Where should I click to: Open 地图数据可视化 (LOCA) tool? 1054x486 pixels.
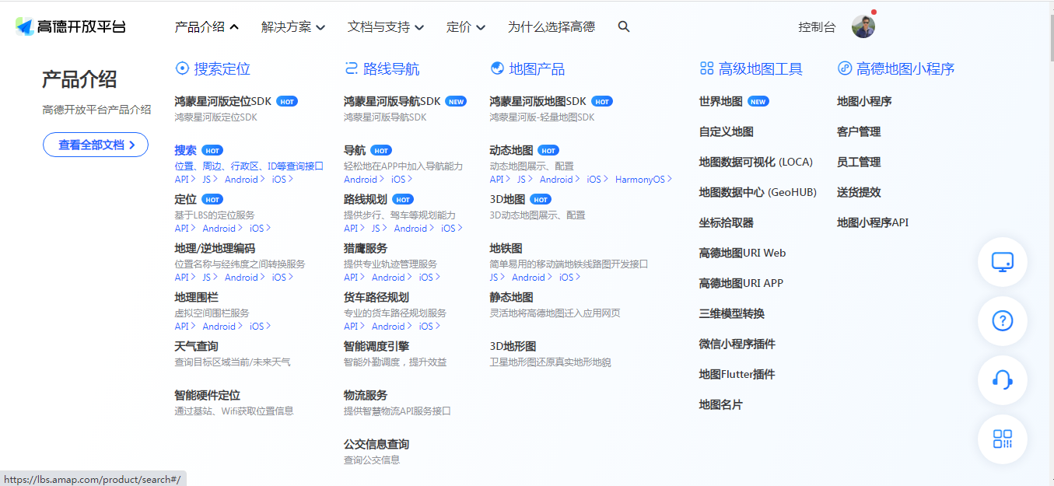tap(756, 162)
